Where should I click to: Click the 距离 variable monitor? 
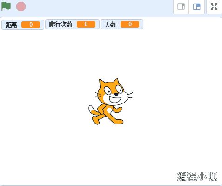point(23,25)
